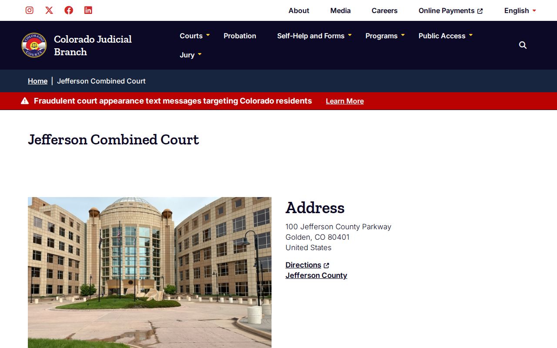Click the fraudulent text messages alert text
The image size is (557, 348).
pyautogui.click(x=173, y=101)
